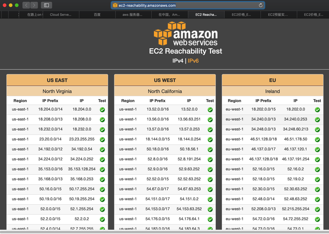Click IP prefix 18.232.0.0/14
329x234 pixels.
pyautogui.click(x=50, y=129)
